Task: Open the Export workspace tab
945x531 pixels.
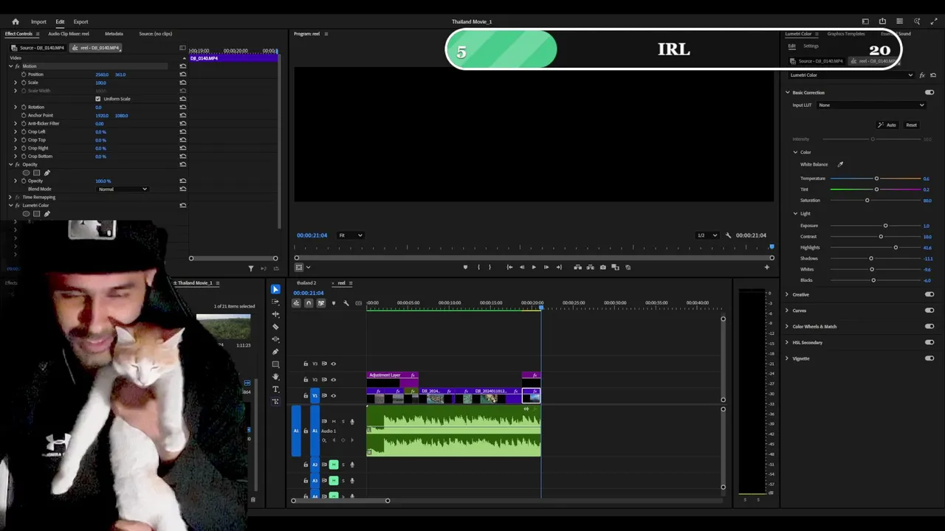Action: click(x=80, y=21)
